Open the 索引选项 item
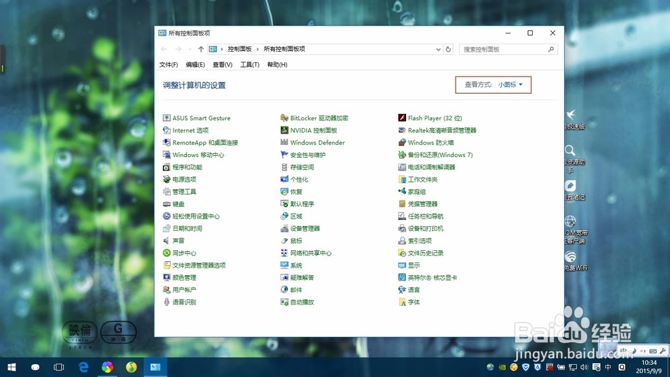Screen dimensions: 670x377 click(419, 241)
